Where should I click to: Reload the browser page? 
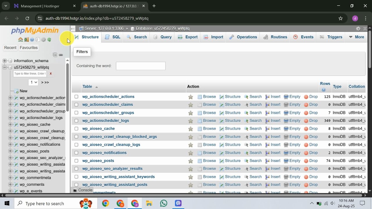(x=27, y=18)
